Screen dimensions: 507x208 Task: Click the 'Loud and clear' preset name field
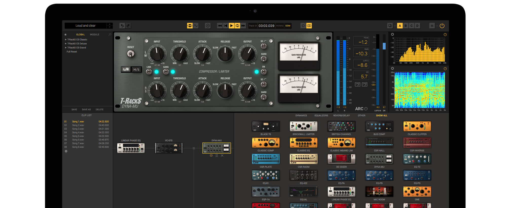[85, 26]
